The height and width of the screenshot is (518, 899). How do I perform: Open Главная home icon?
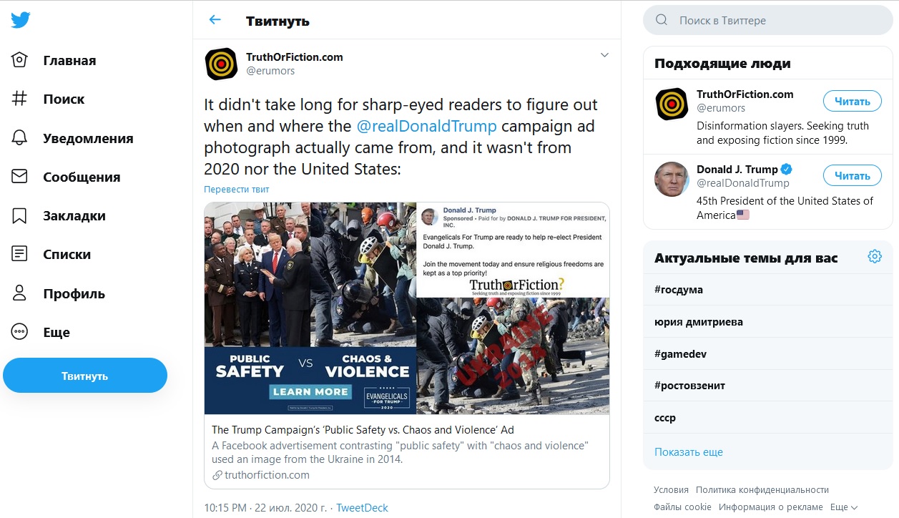tap(20, 60)
